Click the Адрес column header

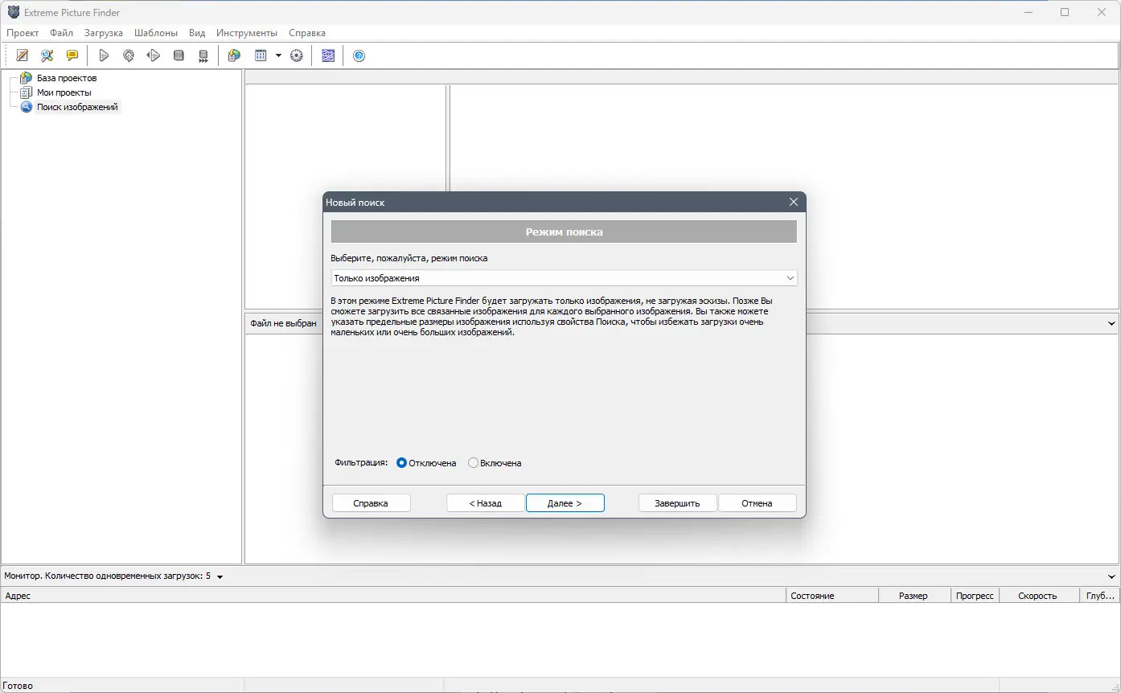393,596
